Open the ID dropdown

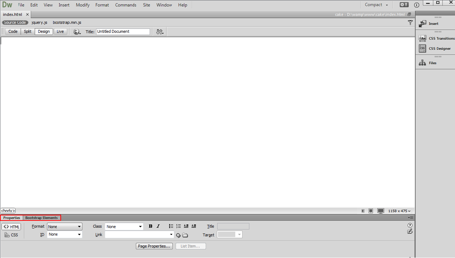65,235
